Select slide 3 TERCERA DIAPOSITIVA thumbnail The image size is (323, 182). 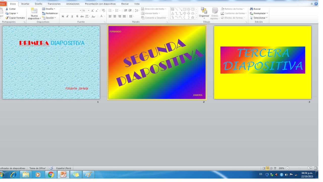[263, 62]
